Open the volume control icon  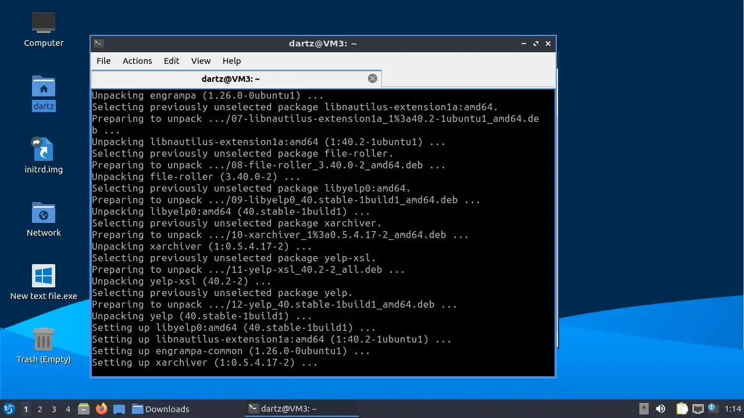click(660, 409)
